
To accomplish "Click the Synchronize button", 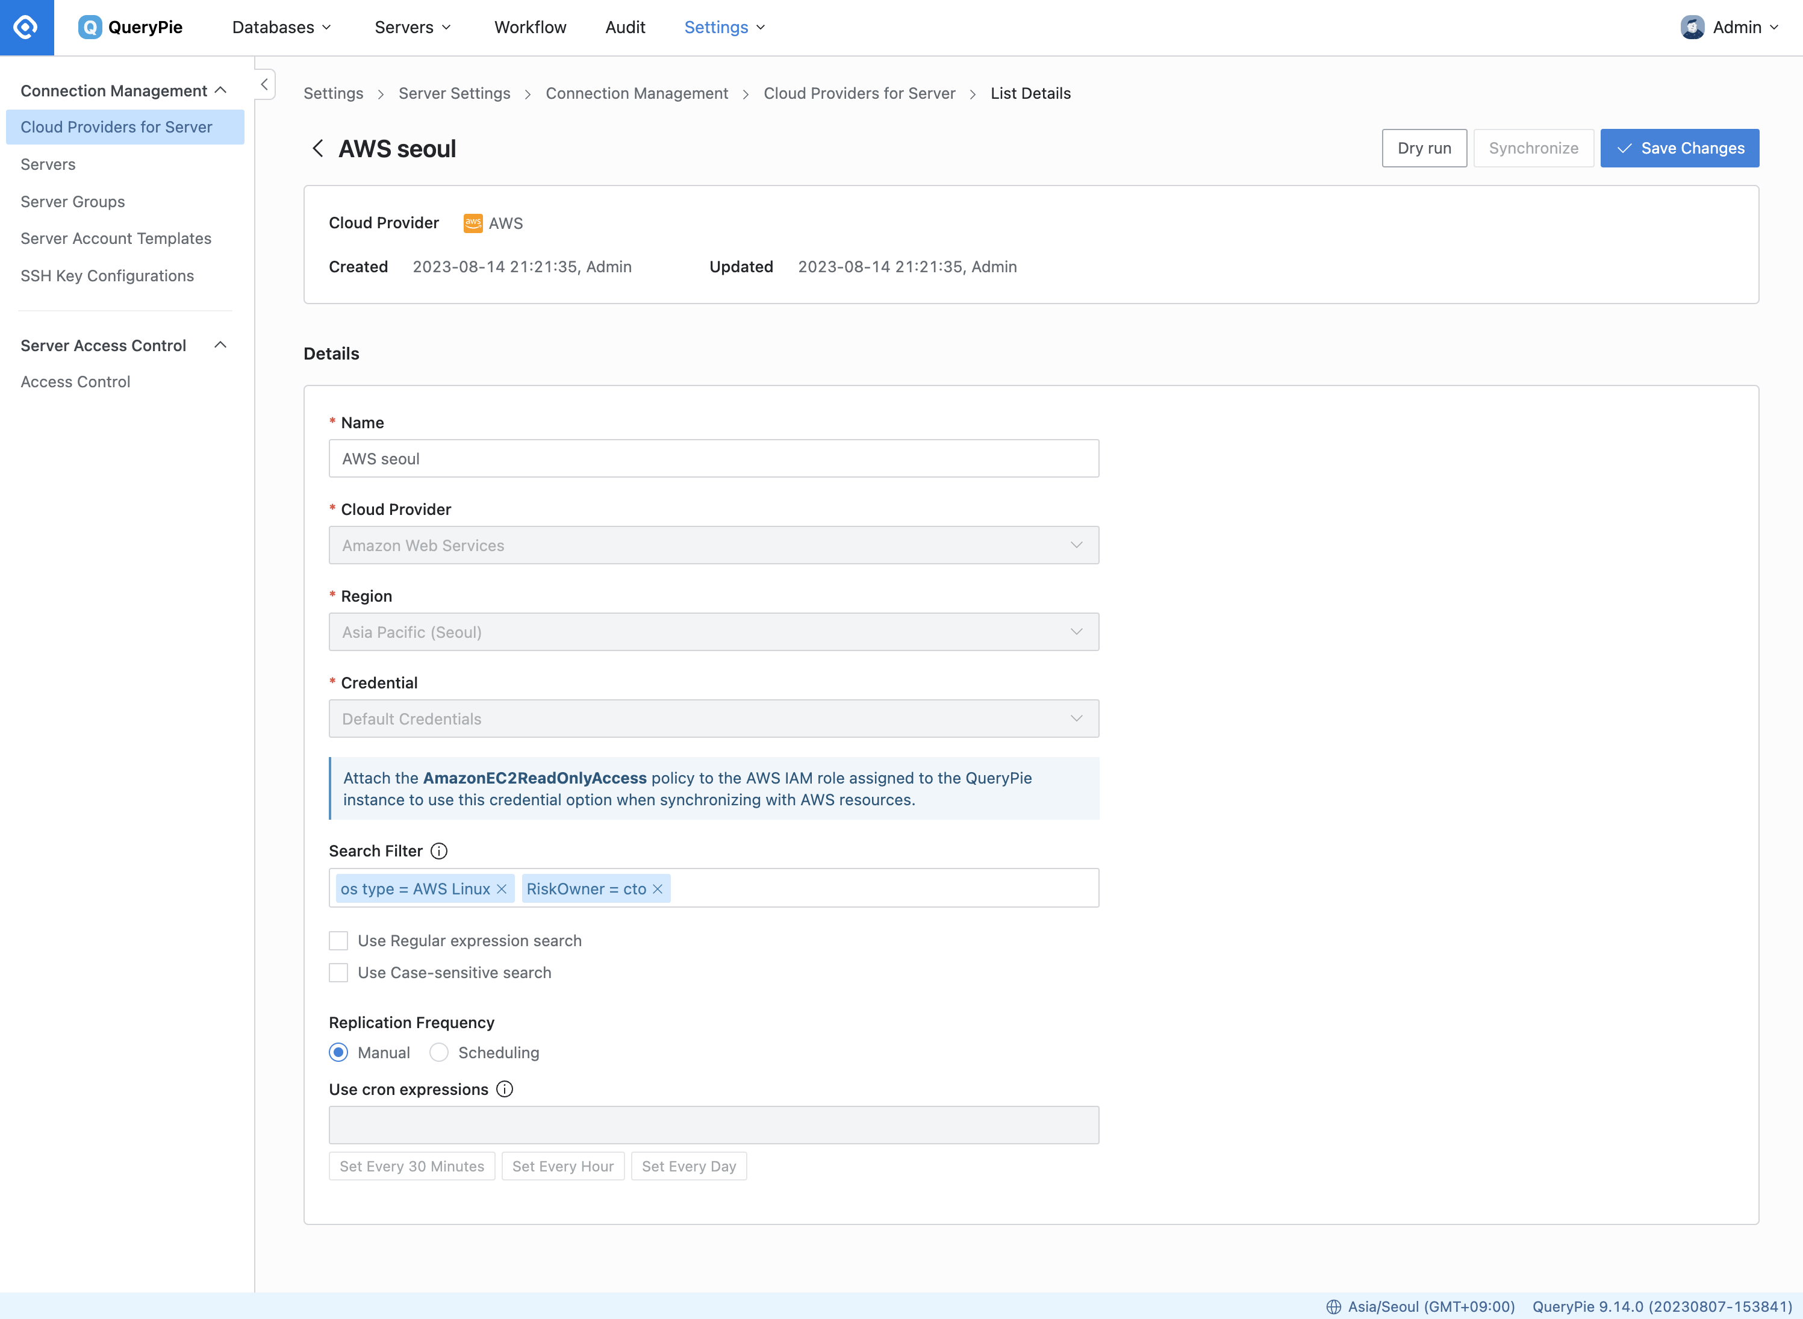I will 1533,149.
